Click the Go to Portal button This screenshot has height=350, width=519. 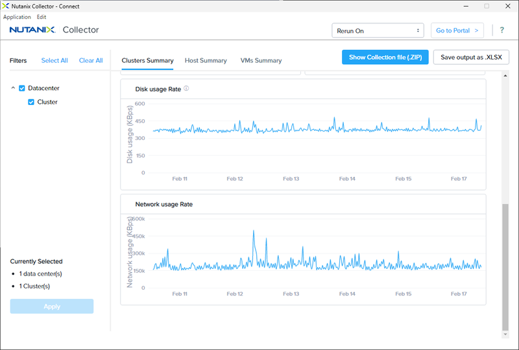[457, 30]
